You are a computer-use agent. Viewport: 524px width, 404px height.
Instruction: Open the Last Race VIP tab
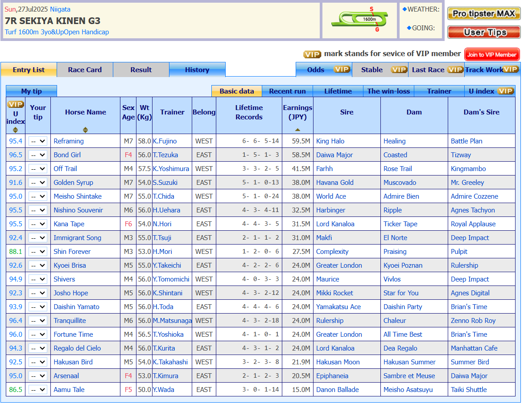[437, 70]
